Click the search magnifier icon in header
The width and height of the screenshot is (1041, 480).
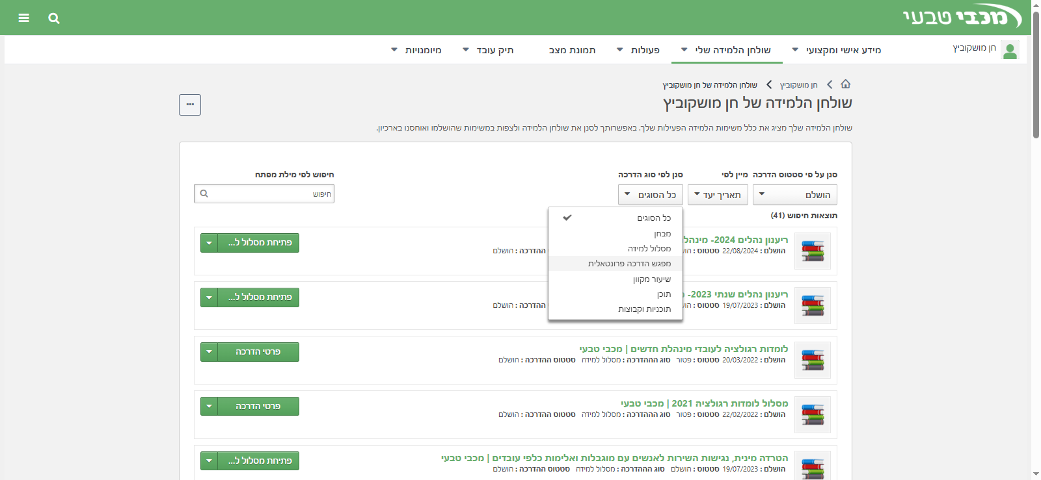pyautogui.click(x=54, y=18)
